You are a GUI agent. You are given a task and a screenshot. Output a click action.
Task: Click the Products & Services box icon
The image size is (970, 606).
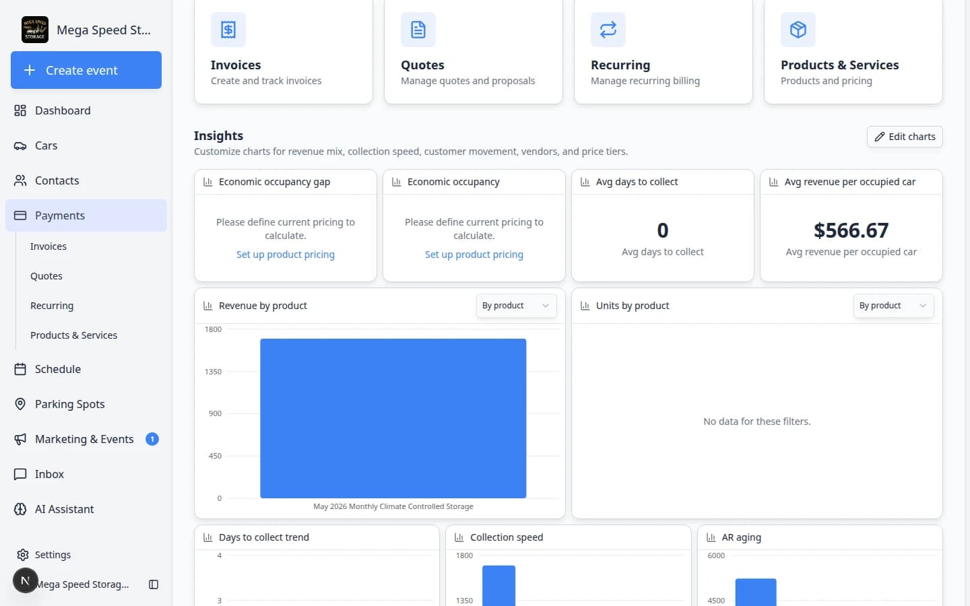pyautogui.click(x=798, y=30)
